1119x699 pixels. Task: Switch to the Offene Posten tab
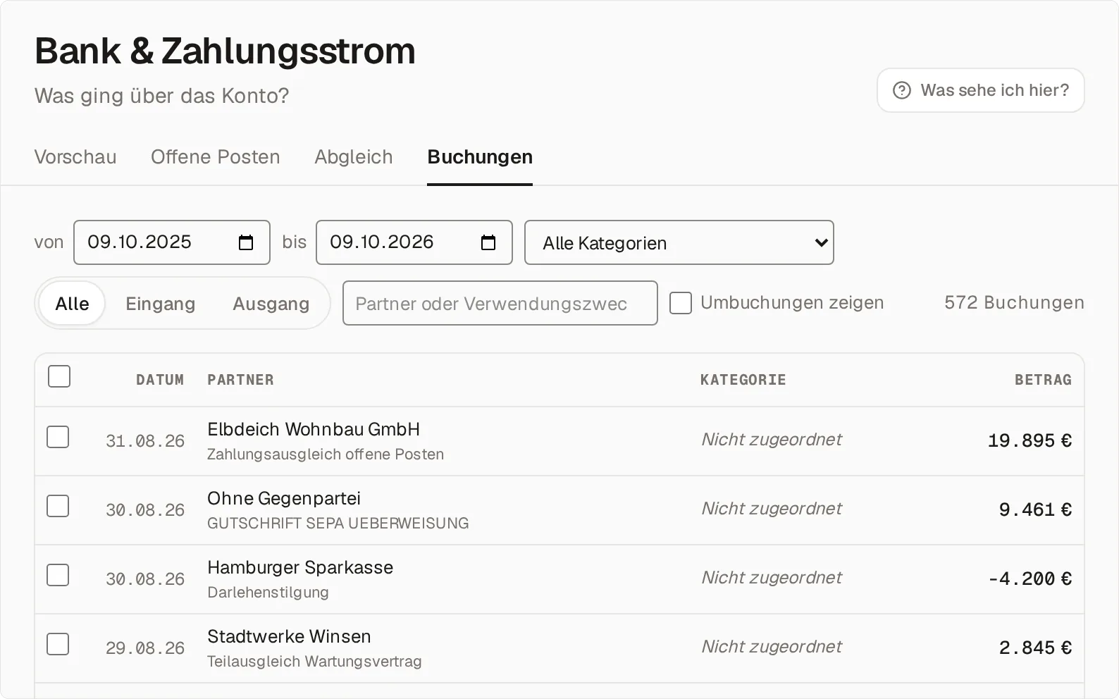pos(216,156)
